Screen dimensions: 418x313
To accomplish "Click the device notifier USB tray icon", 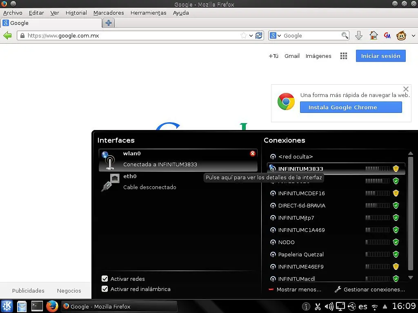I will tap(351, 306).
